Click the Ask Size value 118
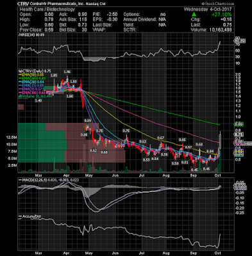Viewport: 252px width, 256px height. click(x=83, y=20)
